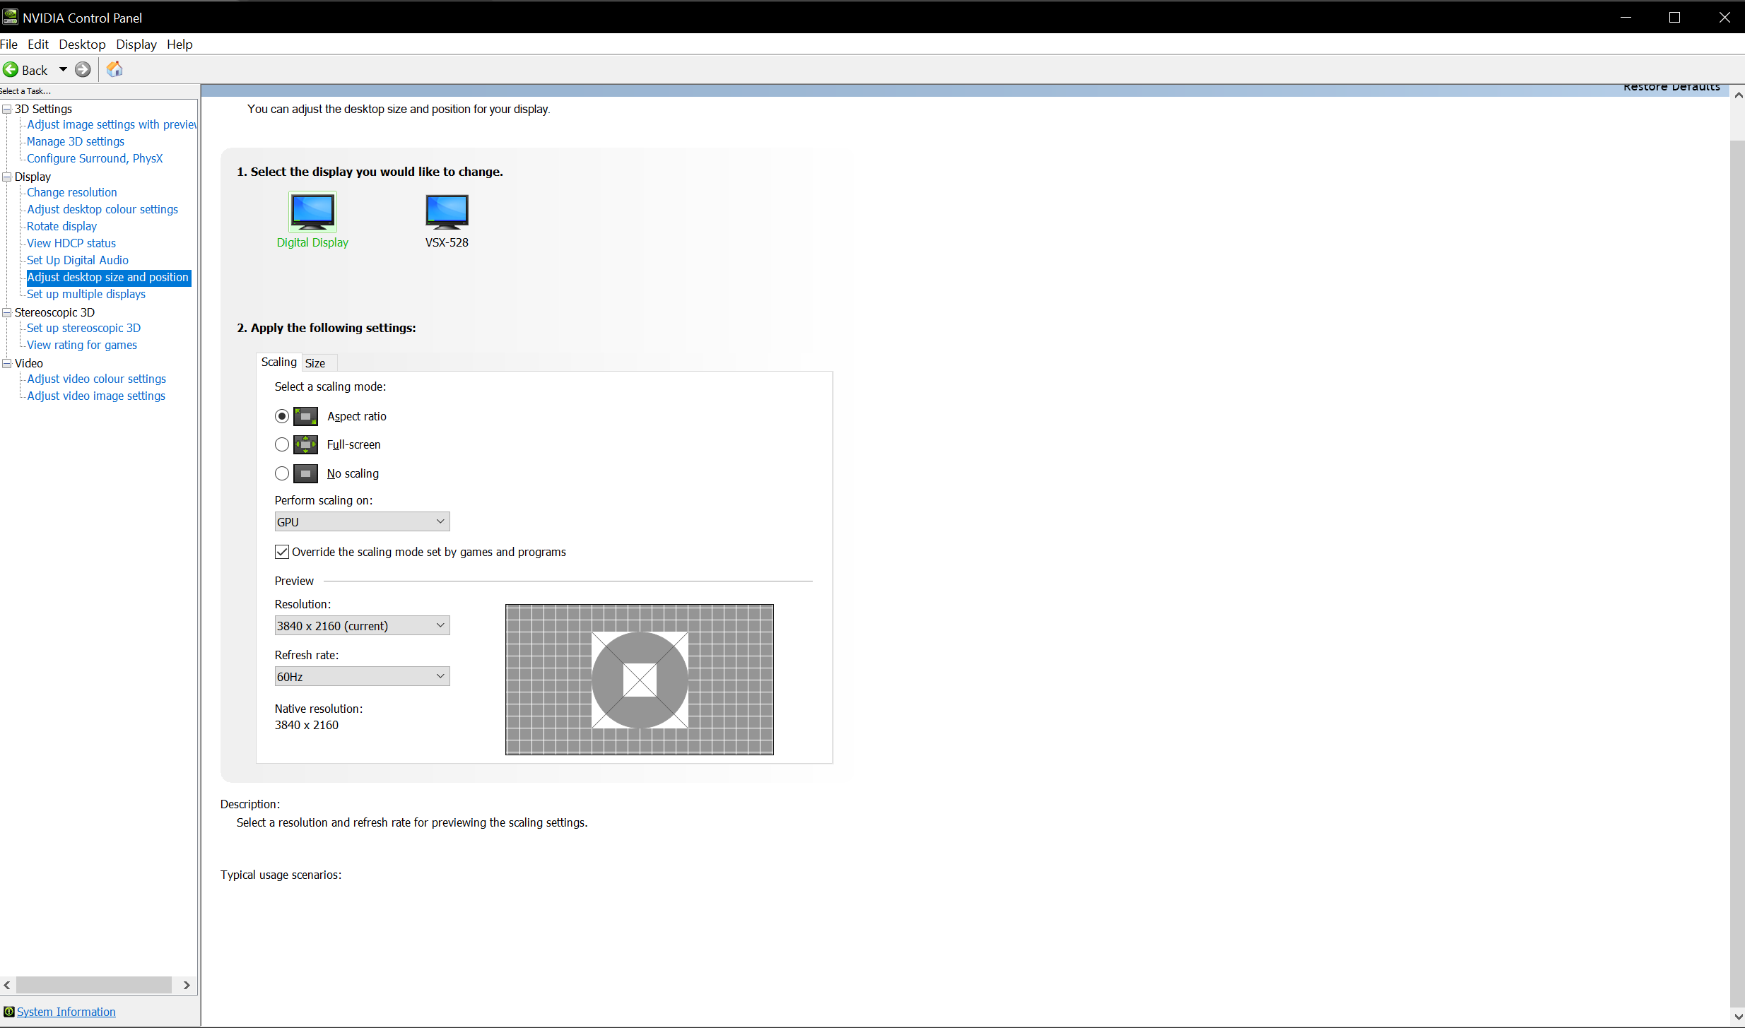
Task: Open the Help menu
Action: coord(180,44)
